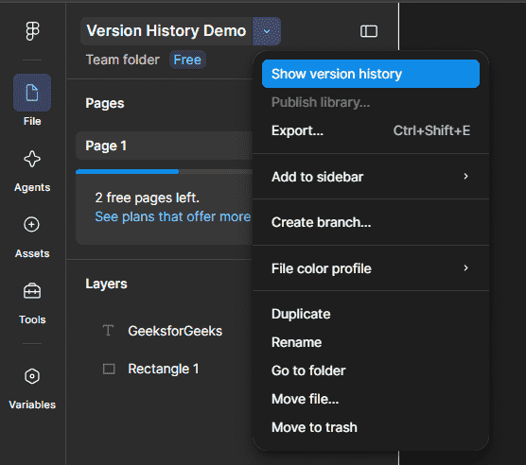This screenshot has height=465, width=526.
Task: Open the Figma main menu logo
Action: [x=32, y=31]
